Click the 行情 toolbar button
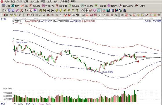The height and width of the screenshot is (105, 162). click(6, 6)
